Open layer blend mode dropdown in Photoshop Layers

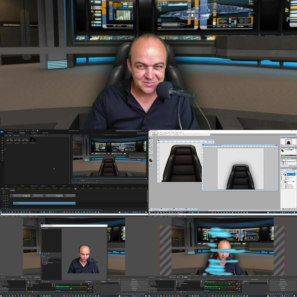[x=284, y=170]
